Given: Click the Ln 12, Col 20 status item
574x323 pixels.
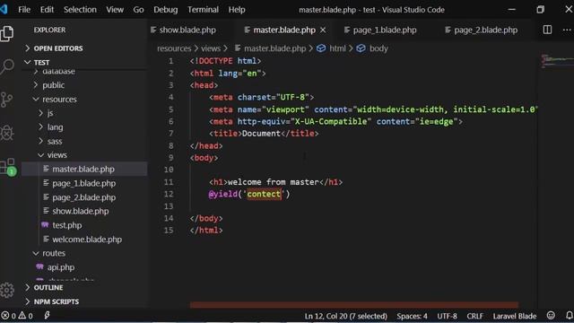Looking at the screenshot, I should click(345, 316).
